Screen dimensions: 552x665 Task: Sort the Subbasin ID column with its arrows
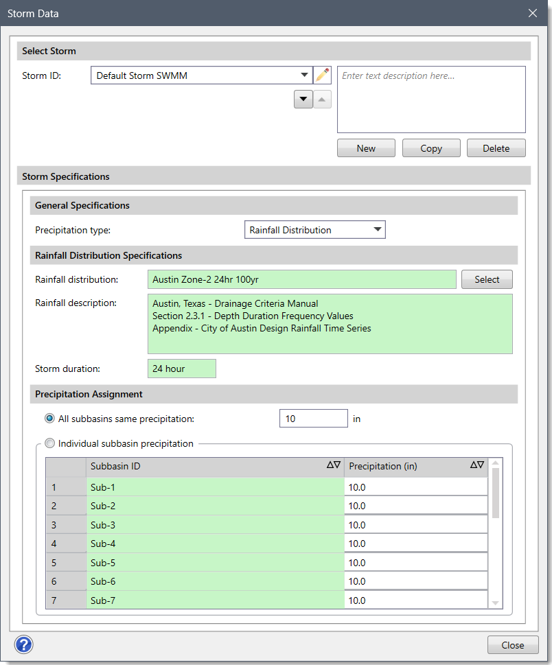pos(334,465)
